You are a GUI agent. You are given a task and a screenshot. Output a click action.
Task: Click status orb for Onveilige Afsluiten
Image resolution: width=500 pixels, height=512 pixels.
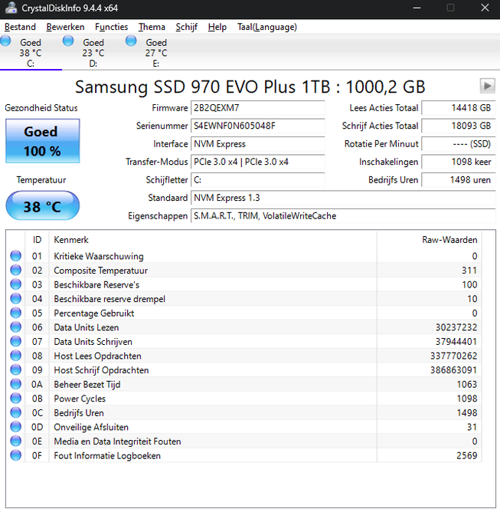[15, 427]
